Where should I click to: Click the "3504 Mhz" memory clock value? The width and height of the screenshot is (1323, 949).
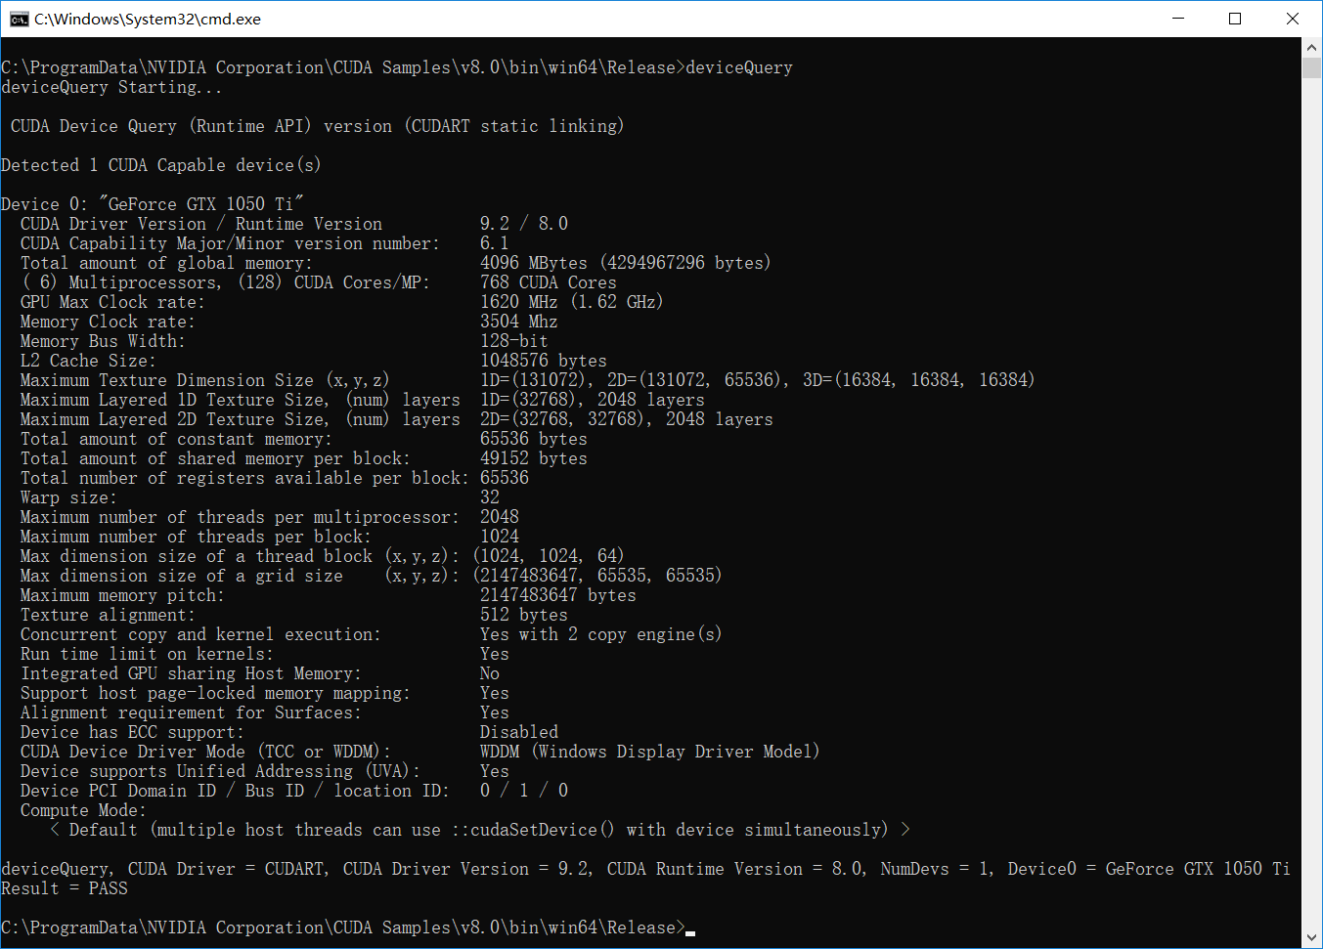(519, 322)
